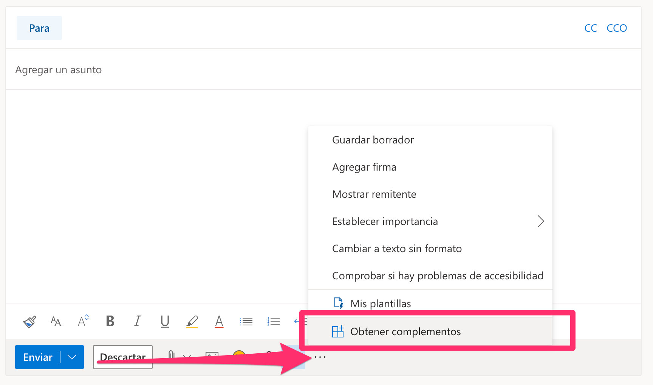Click the Italic formatting icon
The image size is (653, 385).
pos(138,321)
